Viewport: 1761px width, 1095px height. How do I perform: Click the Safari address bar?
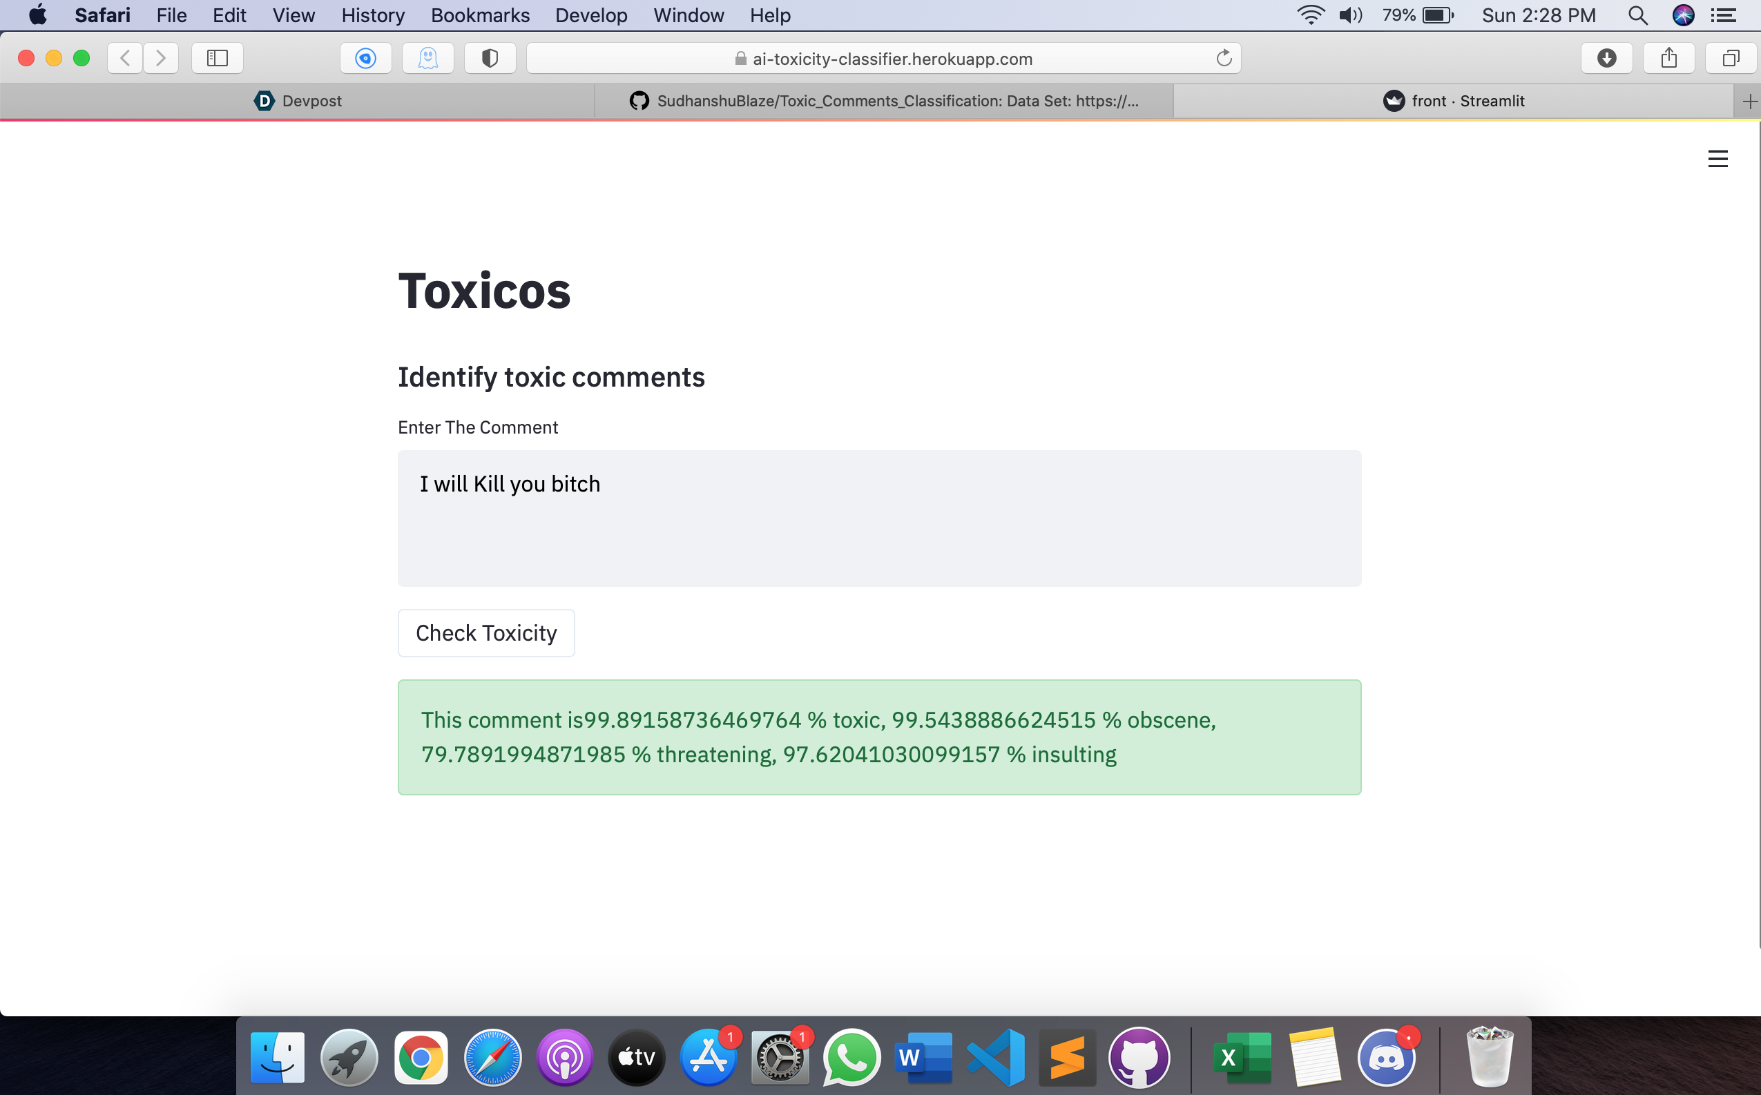click(x=883, y=59)
